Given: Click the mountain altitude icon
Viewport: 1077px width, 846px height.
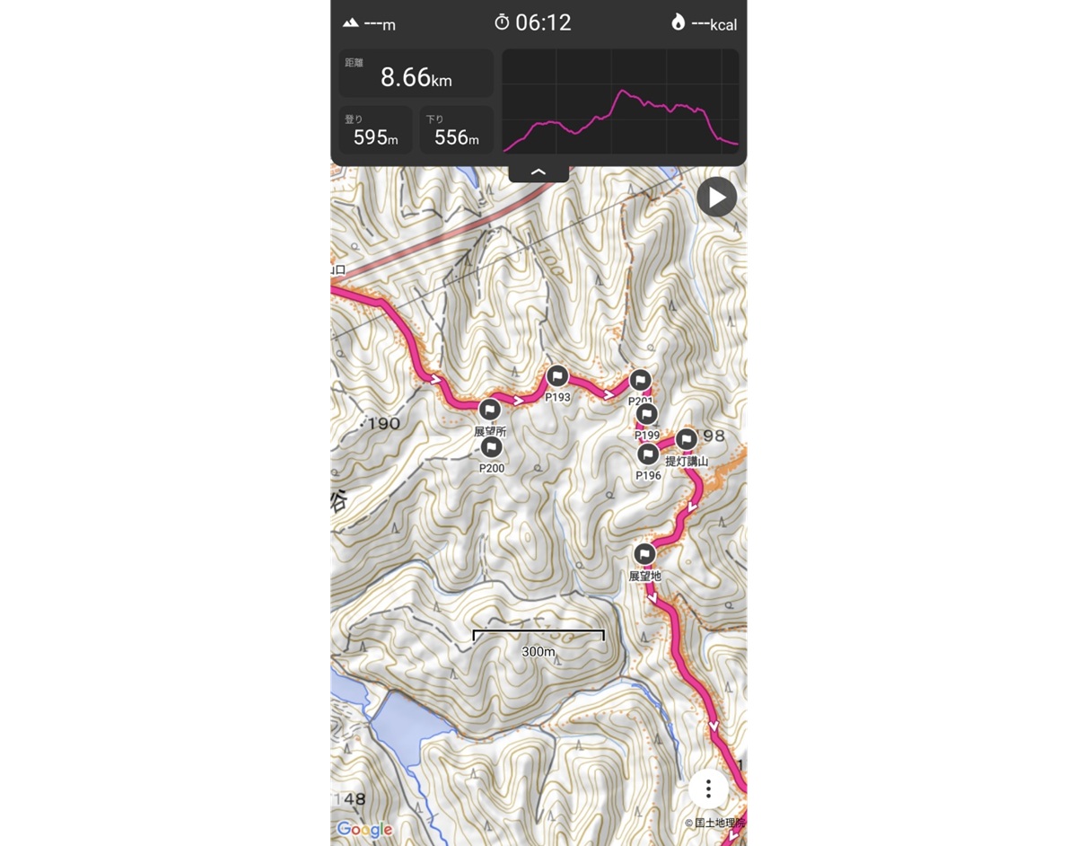Looking at the screenshot, I should (x=351, y=22).
